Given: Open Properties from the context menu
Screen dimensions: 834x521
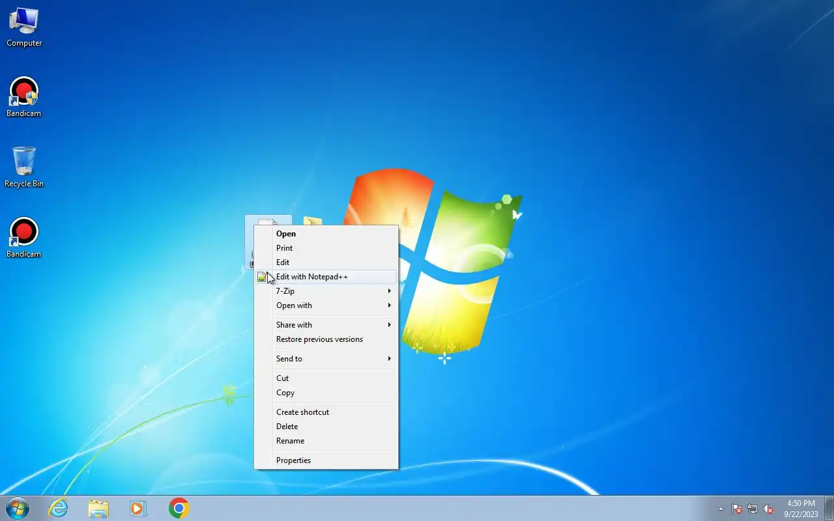Looking at the screenshot, I should click(x=326, y=460).
